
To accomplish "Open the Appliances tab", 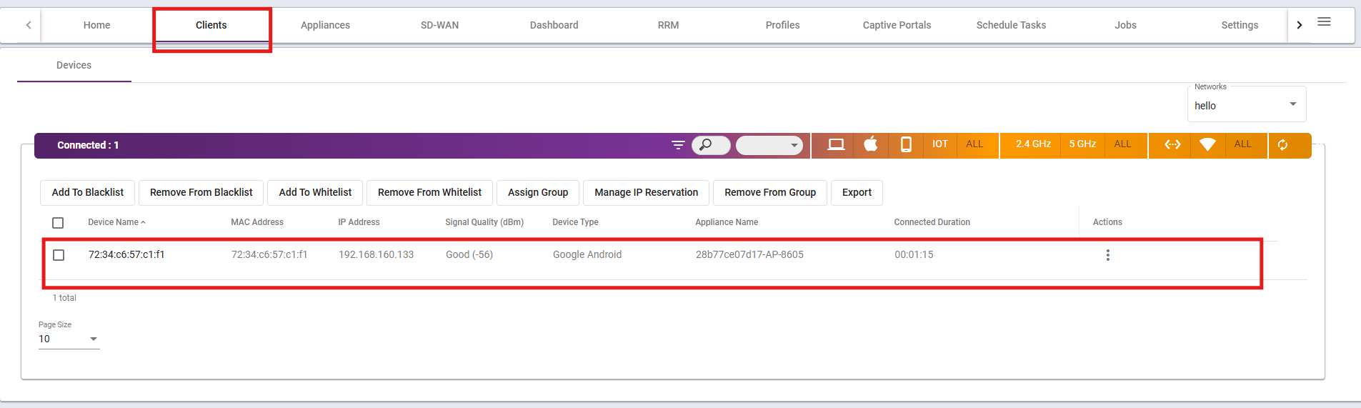I will (x=325, y=25).
